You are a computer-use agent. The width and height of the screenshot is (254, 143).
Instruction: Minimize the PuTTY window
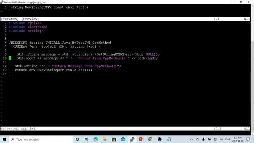(233, 2)
